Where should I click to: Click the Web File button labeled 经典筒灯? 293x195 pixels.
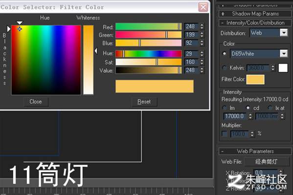pos(267,162)
